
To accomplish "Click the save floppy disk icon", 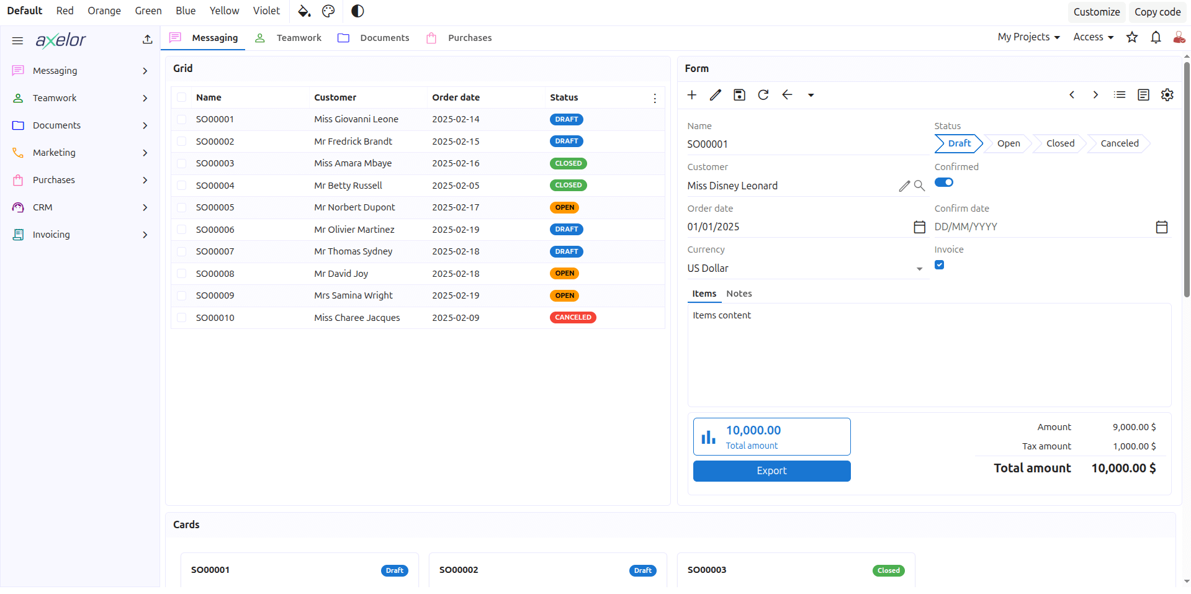I will pyautogui.click(x=739, y=95).
